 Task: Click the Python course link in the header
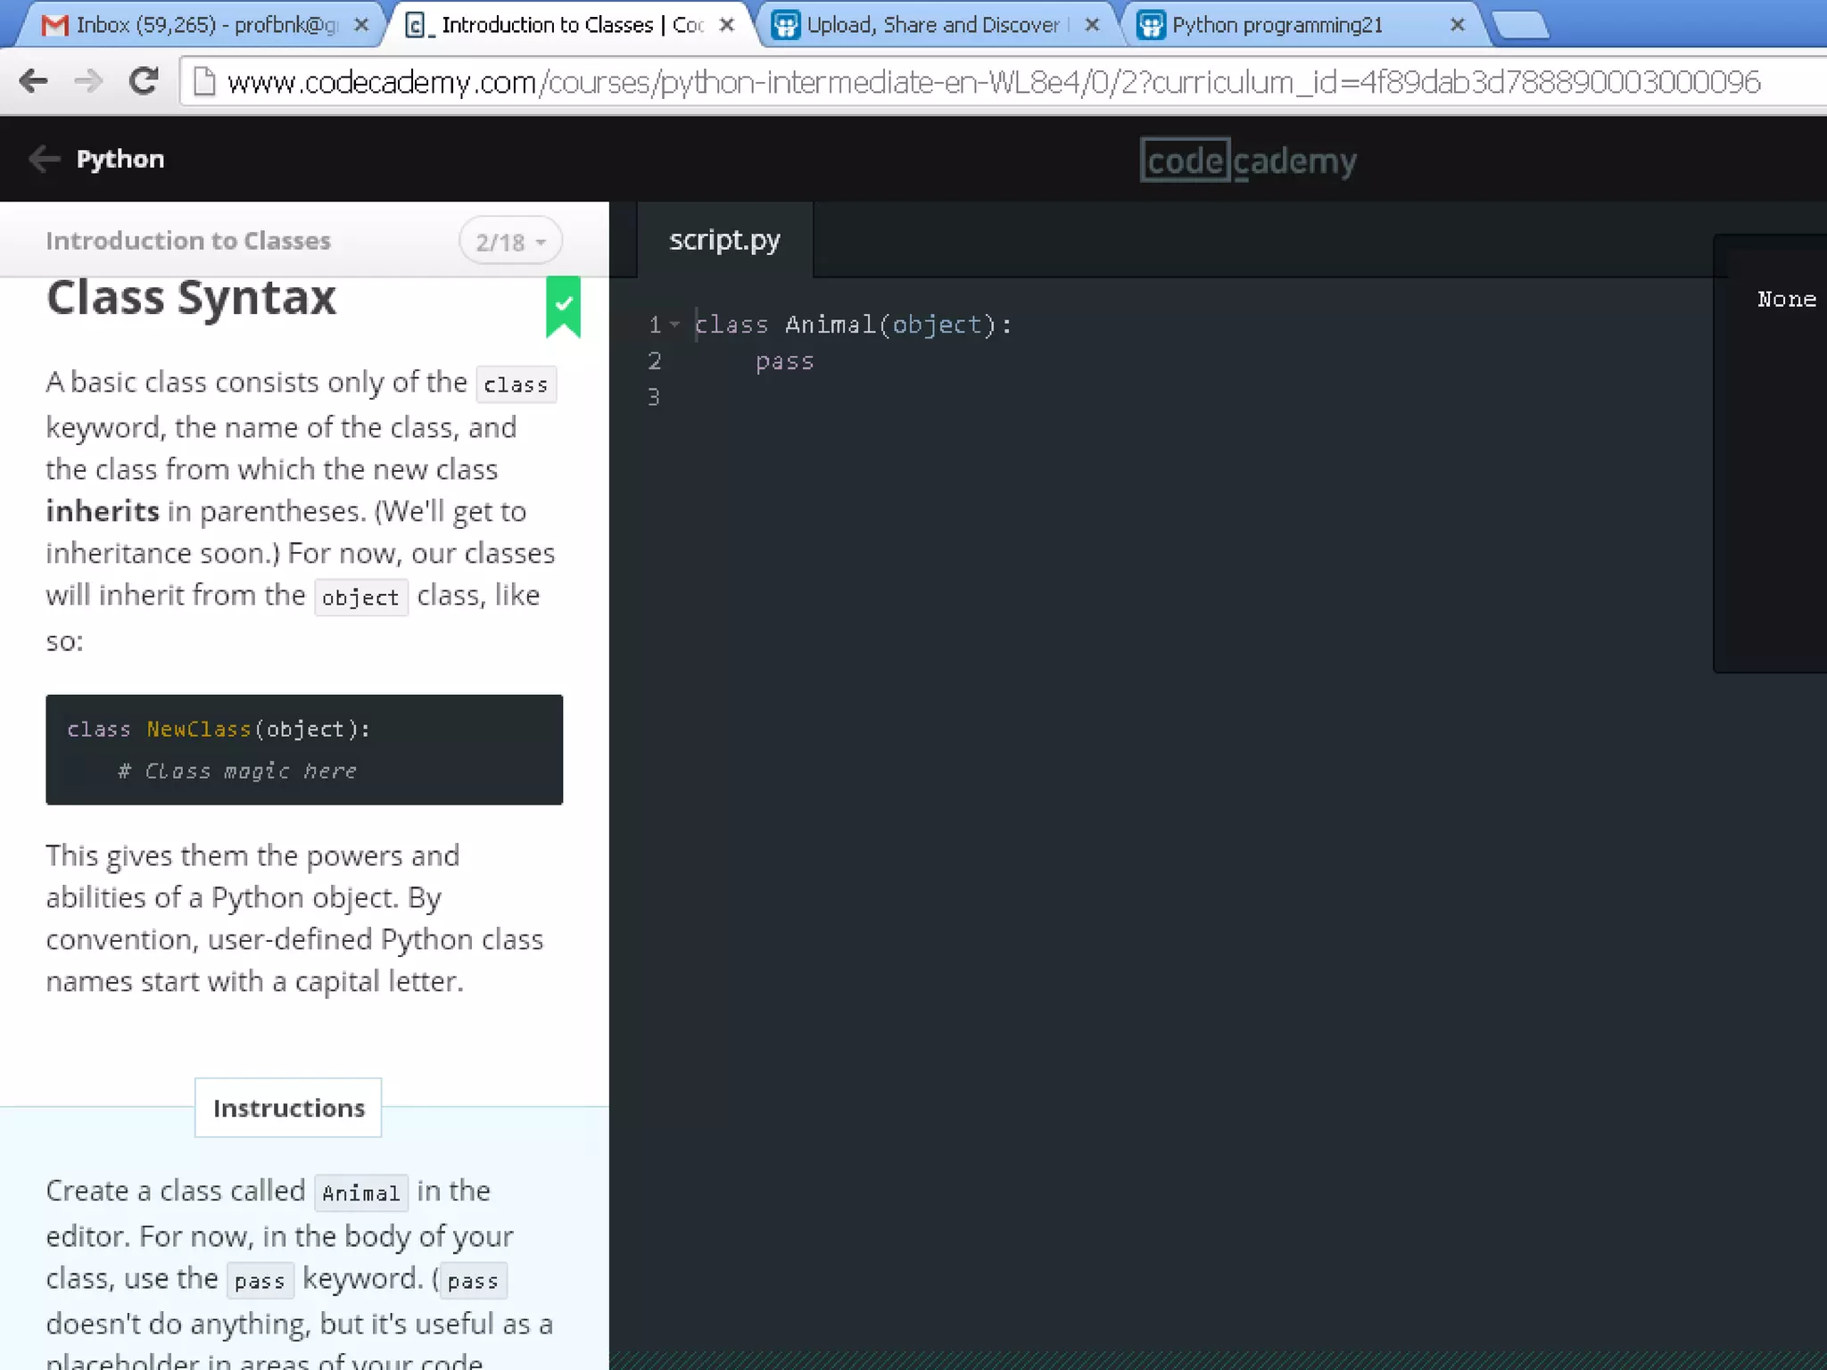point(120,159)
